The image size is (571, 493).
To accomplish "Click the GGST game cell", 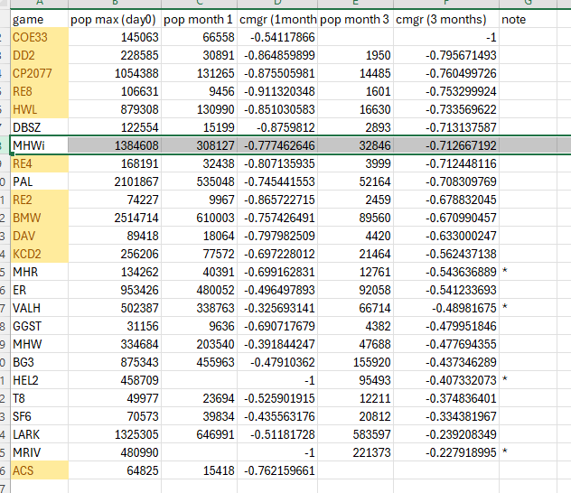I will click(40, 326).
